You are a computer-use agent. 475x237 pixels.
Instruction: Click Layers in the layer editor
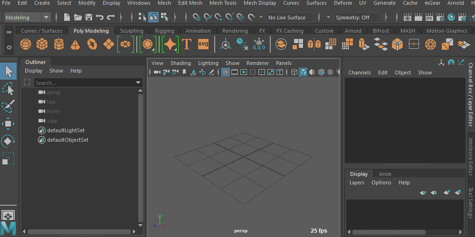coord(357,182)
